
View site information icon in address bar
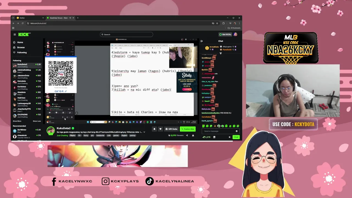click(x=28, y=23)
